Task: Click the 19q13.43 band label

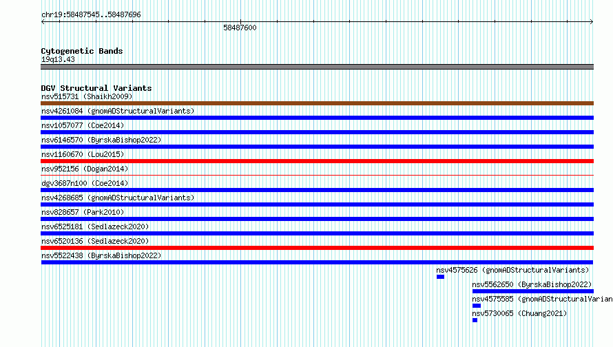Action: click(x=58, y=59)
